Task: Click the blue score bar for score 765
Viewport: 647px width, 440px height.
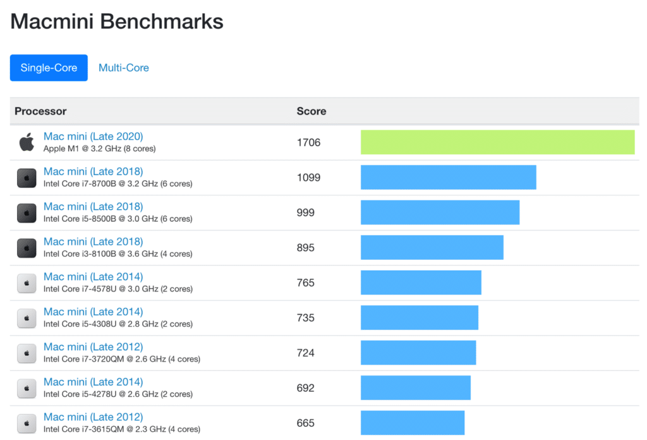Action: point(421,283)
